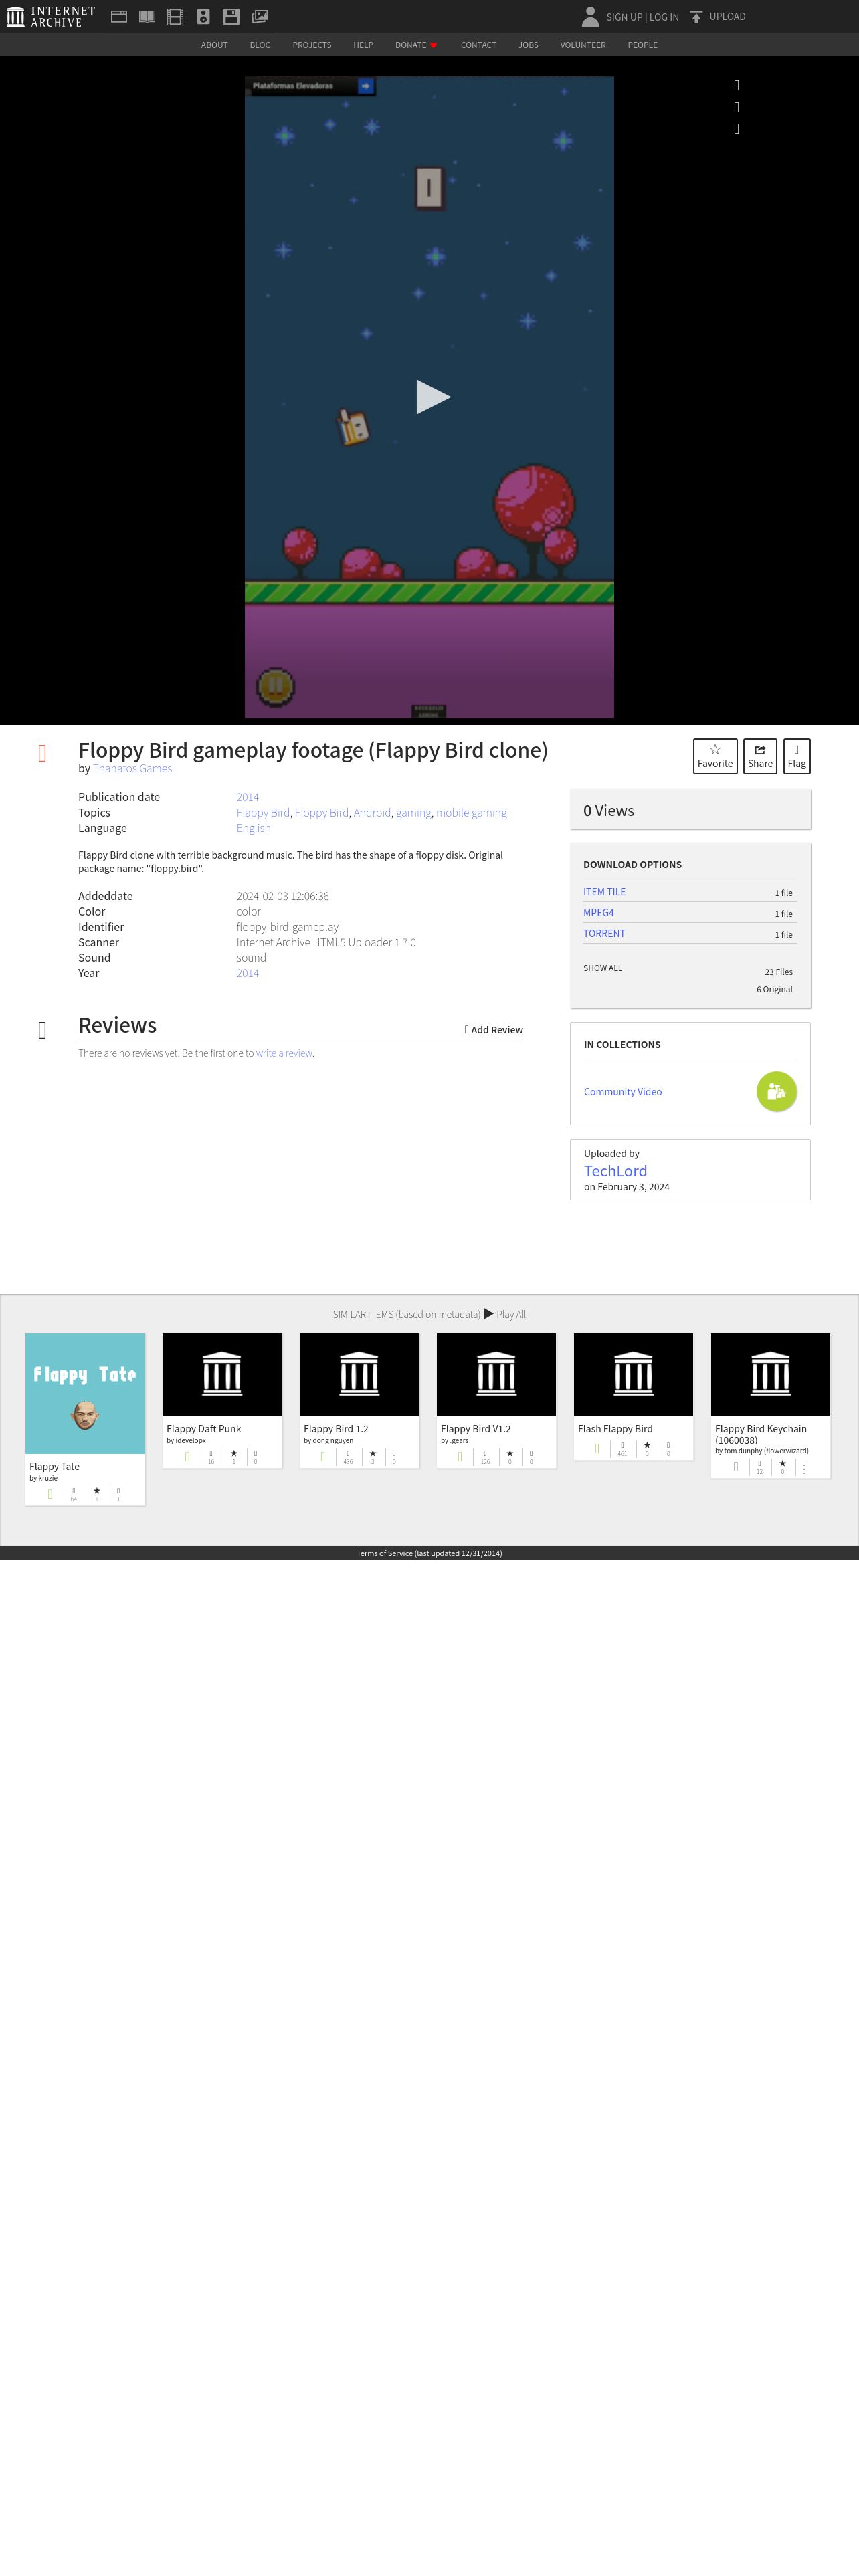Click the Year 2014 link in metadata
This screenshot has height=2576, width=859.
[x=247, y=973]
